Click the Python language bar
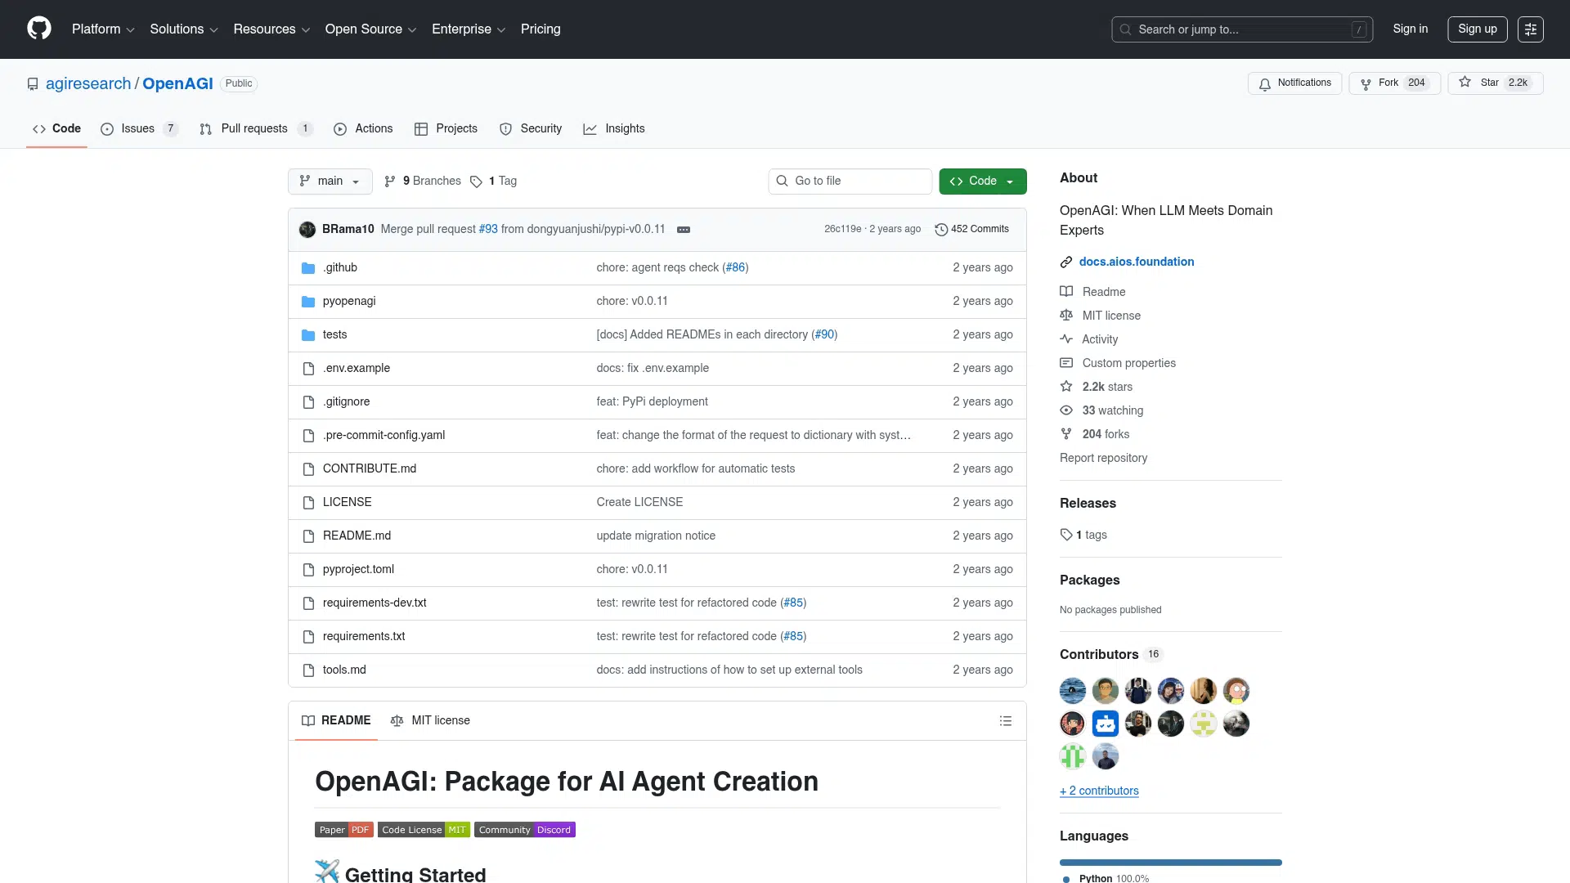The height and width of the screenshot is (883, 1570). (1170, 863)
